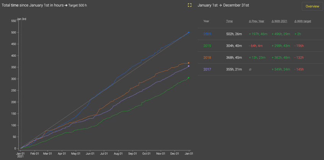Click the Jan 3rd marker above chart
324x160 pixels.
pos(21,19)
